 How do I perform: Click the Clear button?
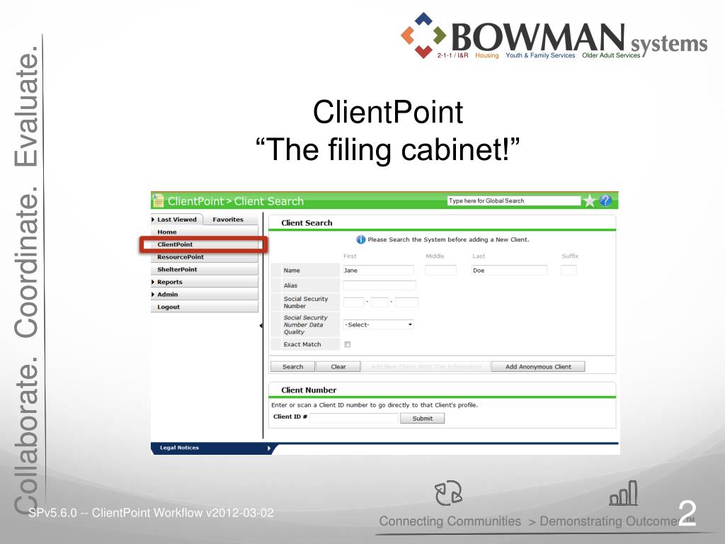tap(338, 366)
